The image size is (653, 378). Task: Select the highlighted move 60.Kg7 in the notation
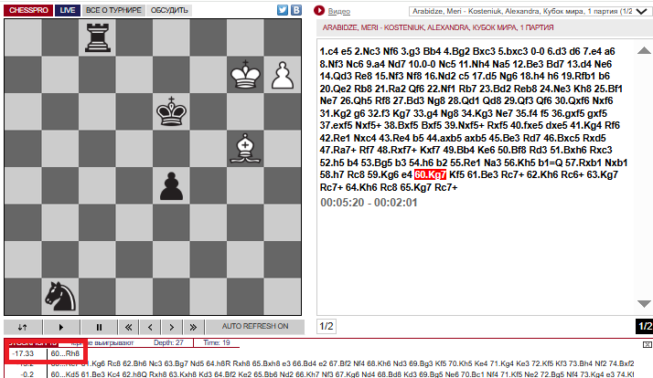click(x=430, y=173)
